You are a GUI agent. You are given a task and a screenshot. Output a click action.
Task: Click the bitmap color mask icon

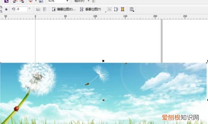110,9
